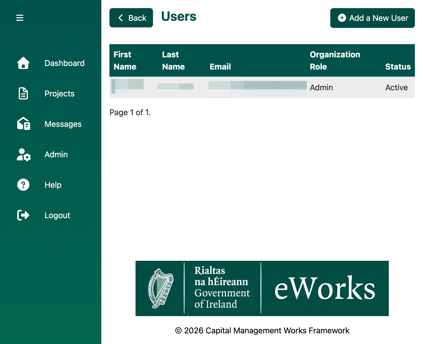Click the Organization Role column header
The width and height of the screenshot is (423, 344).
point(335,60)
